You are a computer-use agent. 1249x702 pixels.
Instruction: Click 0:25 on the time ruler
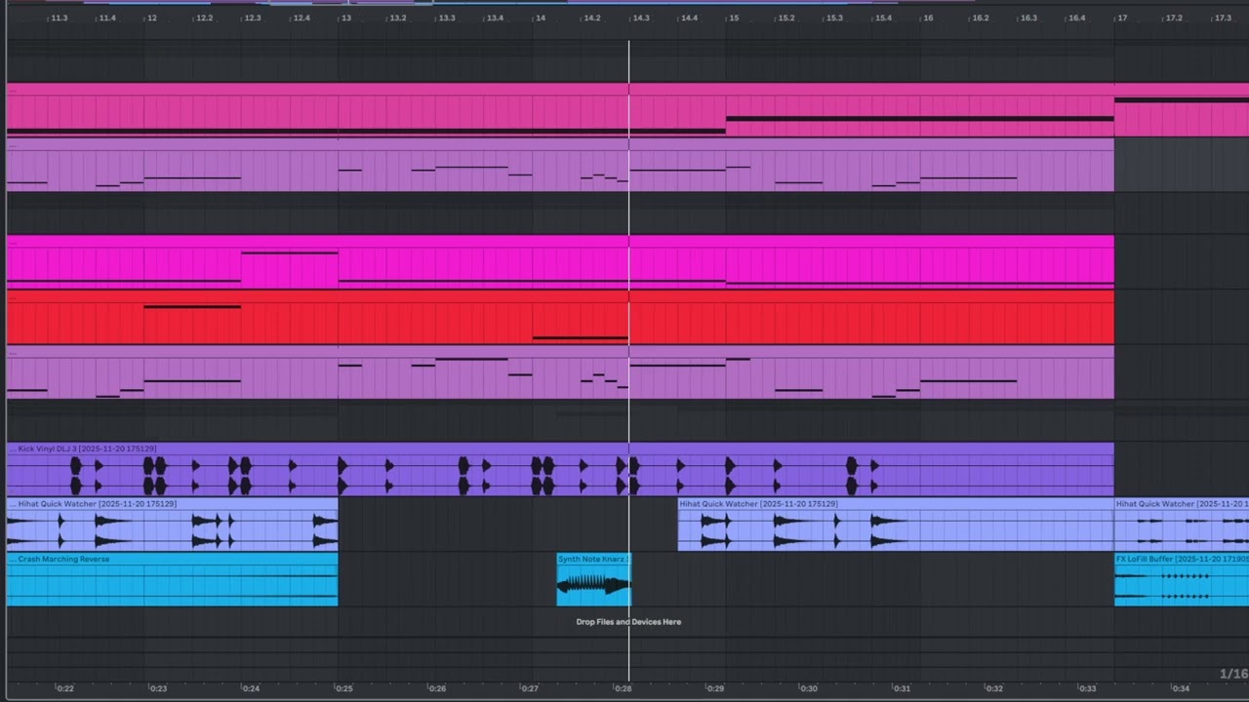(343, 688)
